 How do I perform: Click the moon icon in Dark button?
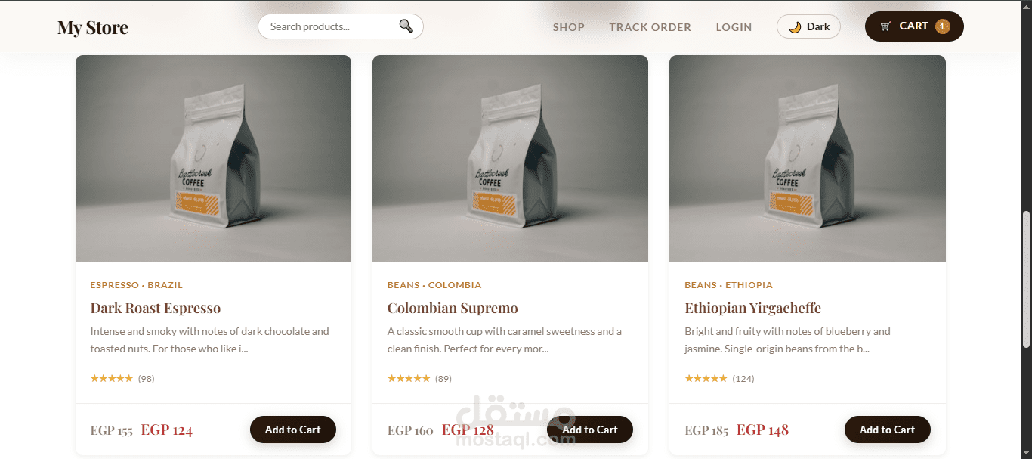pyautogui.click(x=795, y=26)
